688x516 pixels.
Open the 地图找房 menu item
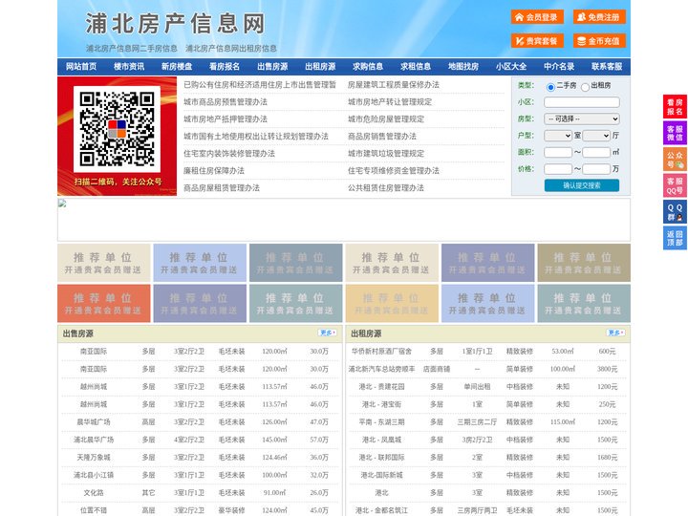coord(463,67)
